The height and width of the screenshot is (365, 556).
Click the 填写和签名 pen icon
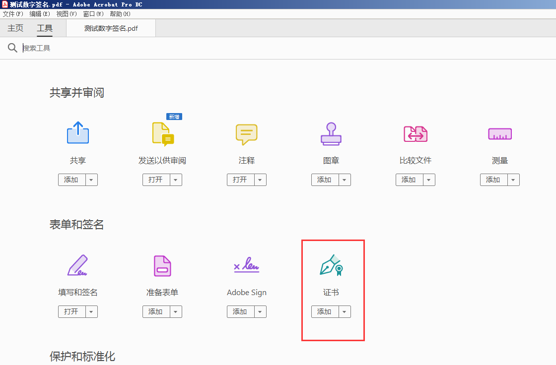[78, 265]
